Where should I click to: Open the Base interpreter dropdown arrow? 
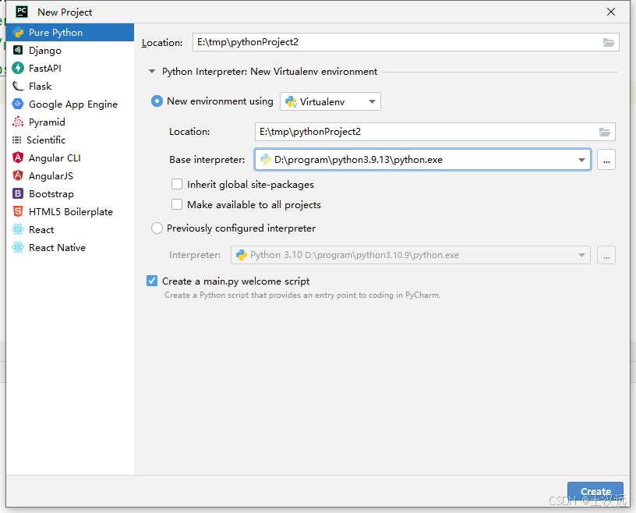(x=581, y=160)
